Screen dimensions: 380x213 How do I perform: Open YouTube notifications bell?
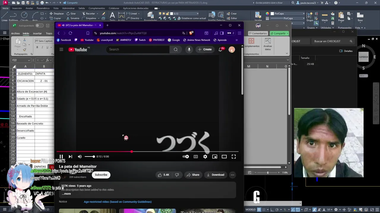click(220, 49)
